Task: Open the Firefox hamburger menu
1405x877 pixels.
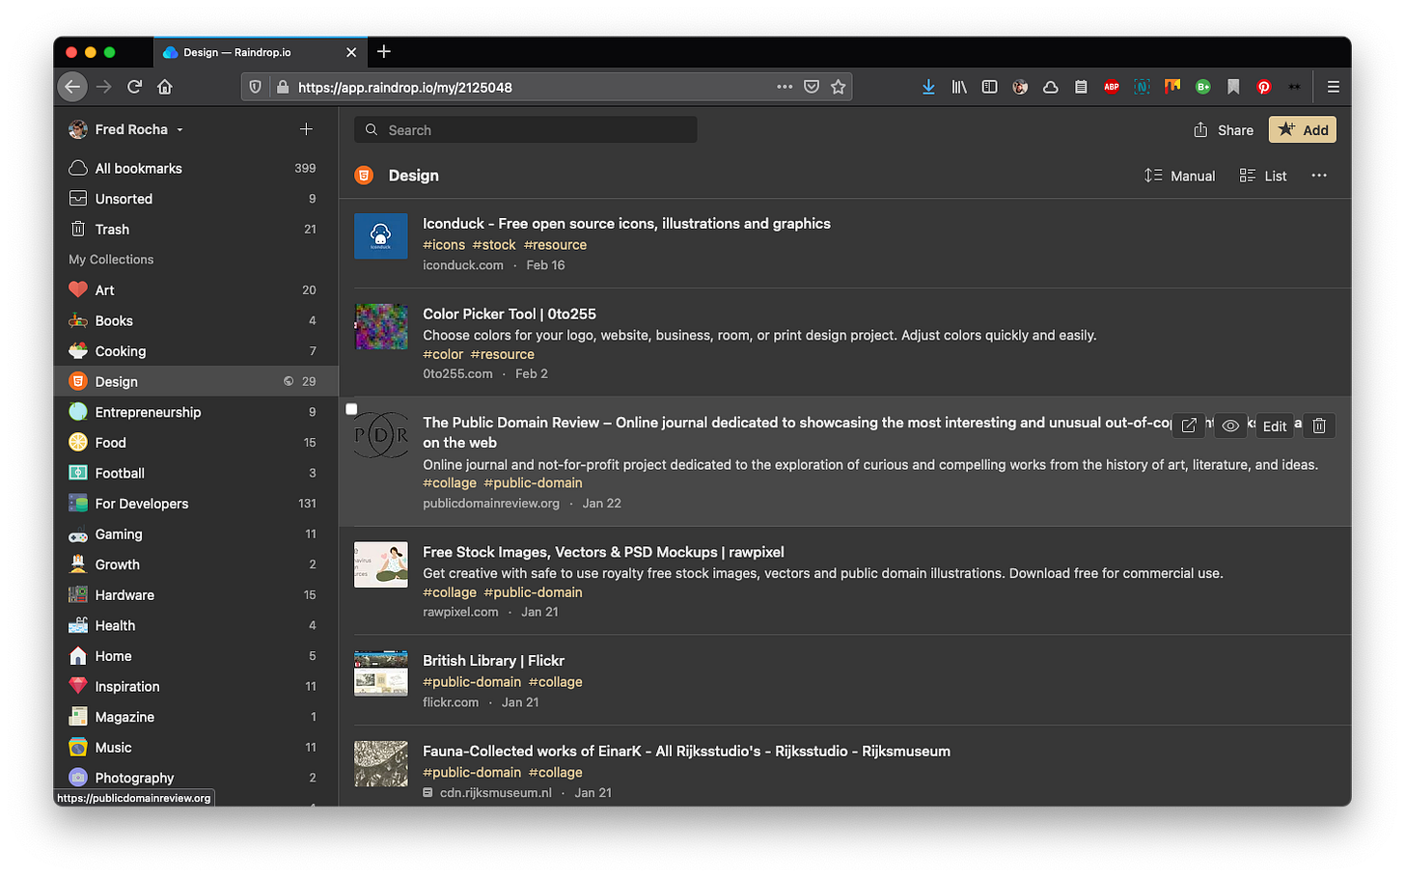Action: [x=1334, y=87]
